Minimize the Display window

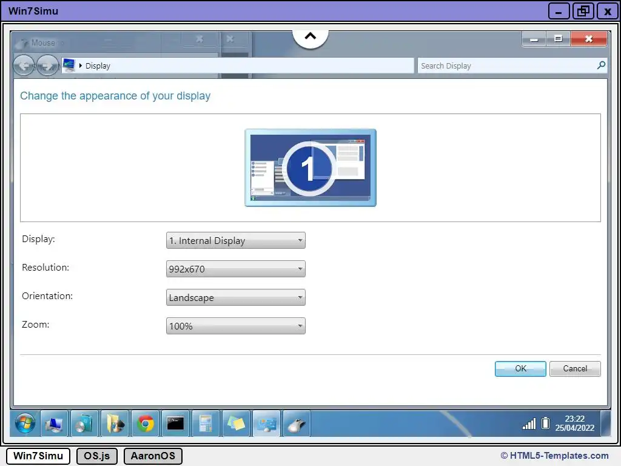(534, 39)
